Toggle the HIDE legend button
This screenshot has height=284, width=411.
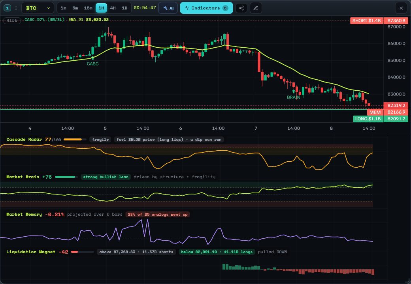coord(12,21)
